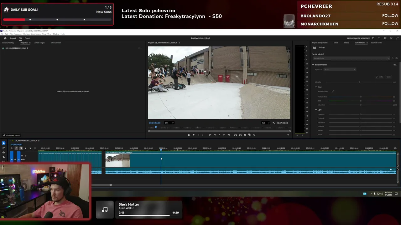Screen dimensions: 401x225
Task: Toggle the V1 track lock icon
Action: pyautogui.click(x=15, y=159)
